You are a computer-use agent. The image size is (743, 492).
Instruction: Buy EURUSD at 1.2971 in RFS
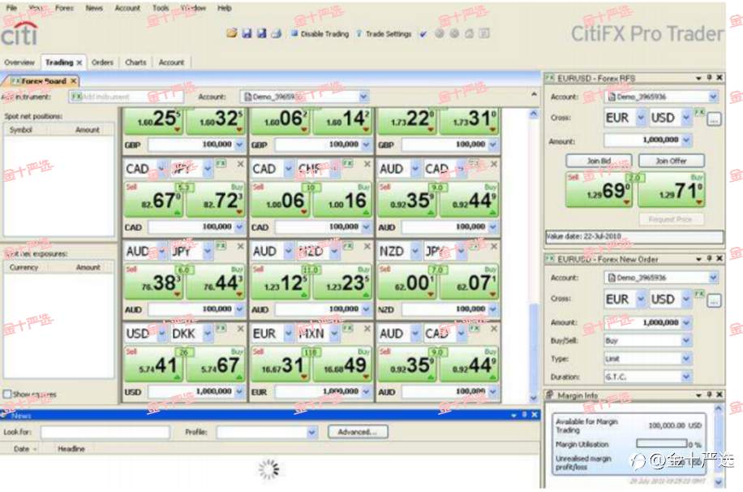[672, 190]
